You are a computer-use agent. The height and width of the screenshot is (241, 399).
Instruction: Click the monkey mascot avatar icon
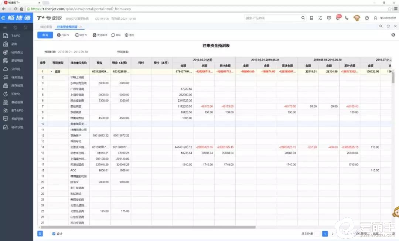point(357,18)
